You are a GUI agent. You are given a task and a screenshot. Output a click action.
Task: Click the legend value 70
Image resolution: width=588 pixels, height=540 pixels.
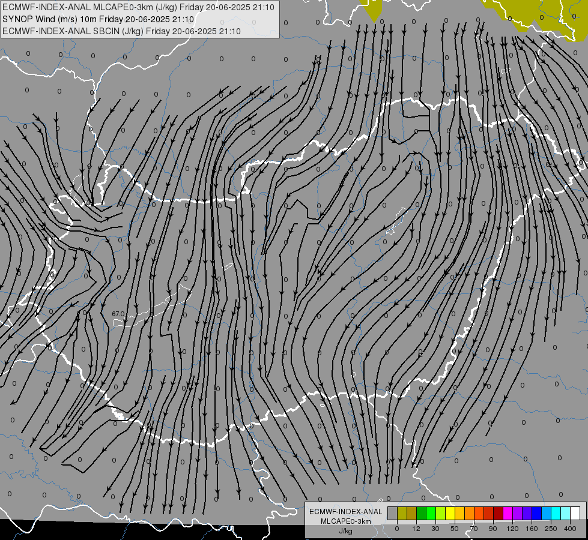(x=474, y=529)
